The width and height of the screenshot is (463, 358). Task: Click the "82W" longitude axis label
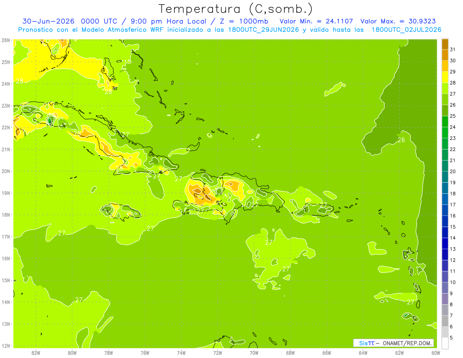coord(36,353)
